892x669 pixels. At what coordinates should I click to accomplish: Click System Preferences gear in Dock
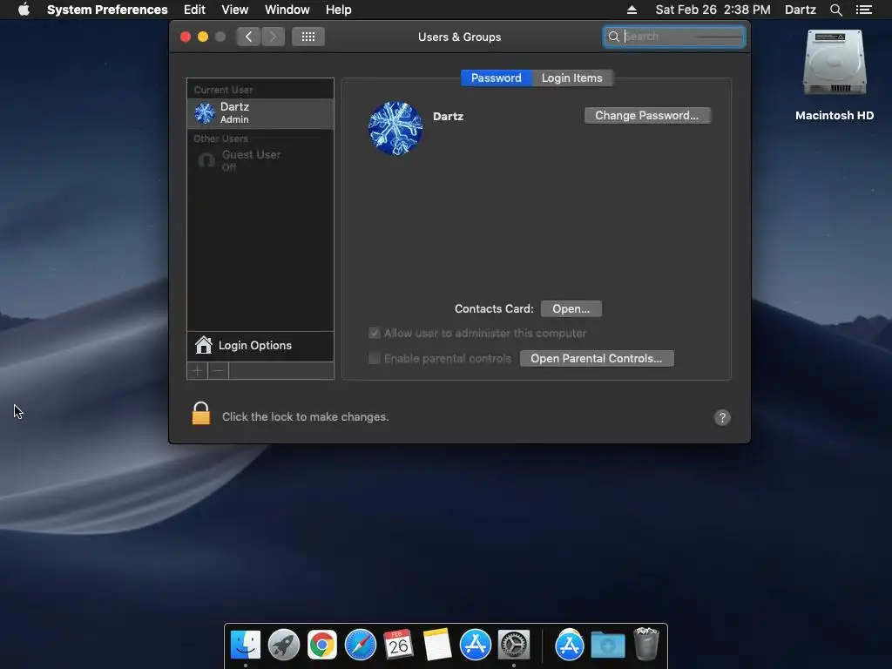[x=514, y=645]
